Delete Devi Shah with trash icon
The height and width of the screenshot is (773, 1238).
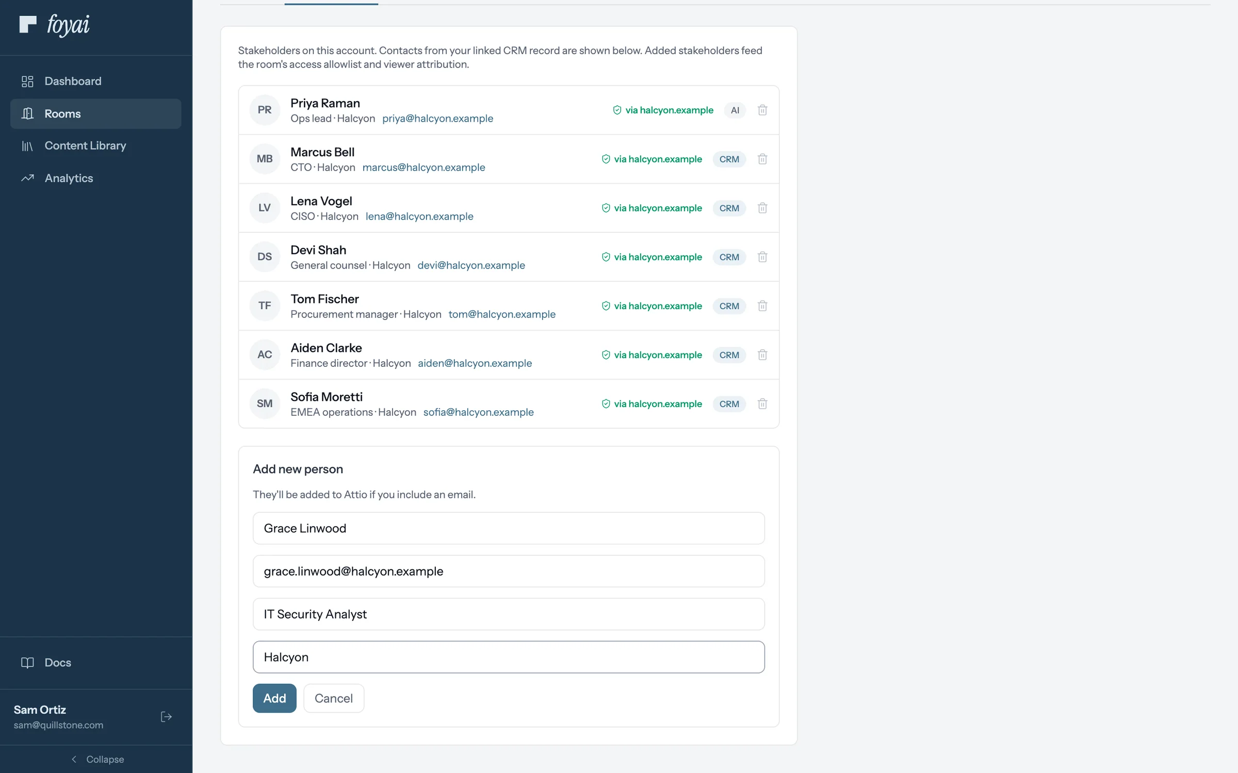tap(762, 257)
